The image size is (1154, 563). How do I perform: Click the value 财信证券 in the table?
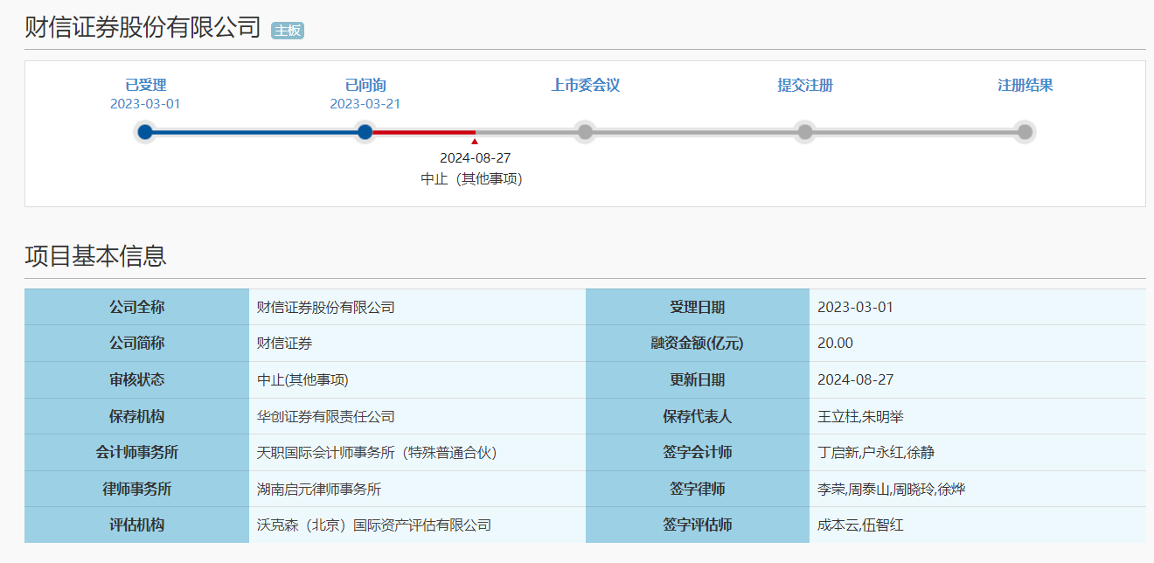pos(284,344)
